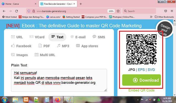Screen dimensions: 176x103
Task: Select the Free Barcode Generator tab
Action: pos(58,4)
